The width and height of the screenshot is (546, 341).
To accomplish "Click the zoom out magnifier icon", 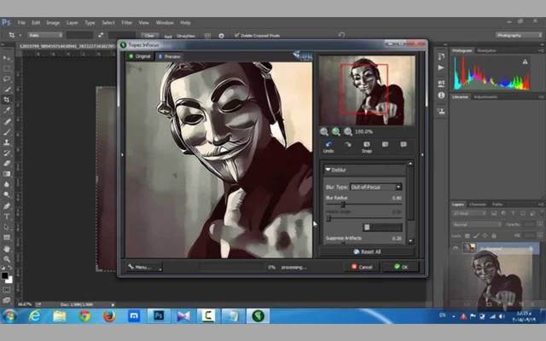I will 324,131.
